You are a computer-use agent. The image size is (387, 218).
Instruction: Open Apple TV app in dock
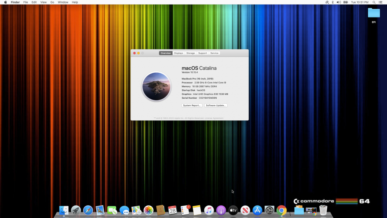click(x=233, y=210)
